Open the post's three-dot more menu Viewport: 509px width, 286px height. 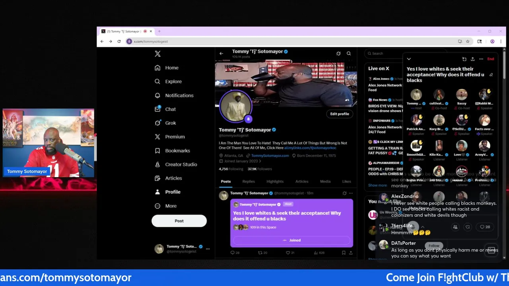tap(351, 193)
